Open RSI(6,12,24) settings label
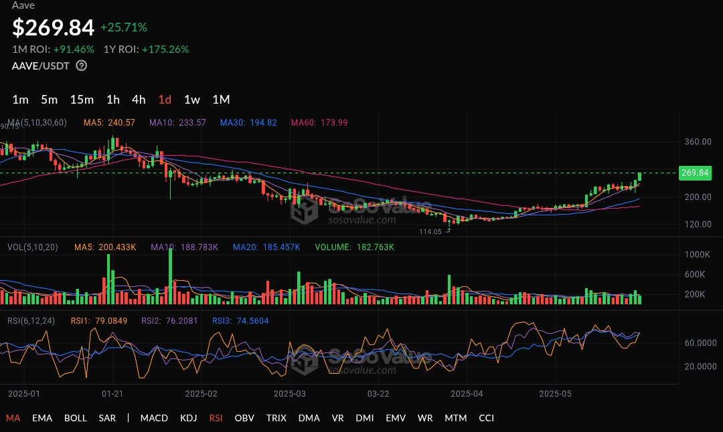723x432 pixels. click(x=31, y=320)
